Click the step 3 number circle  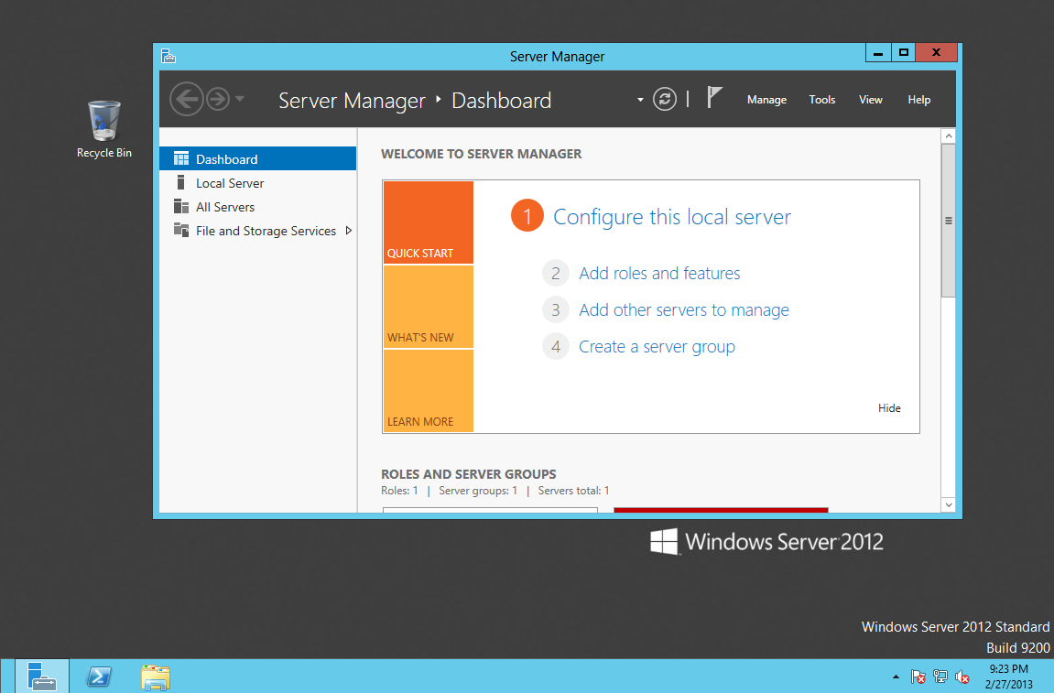(556, 309)
